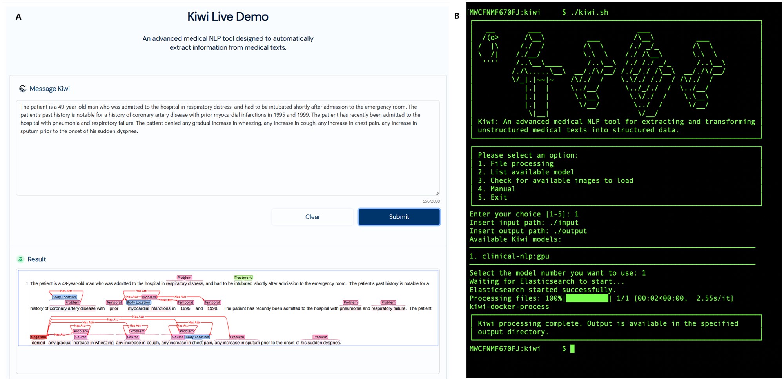The image size is (784, 381).
Task: Click Body Location tag above coronary artery
Action: click(x=65, y=297)
